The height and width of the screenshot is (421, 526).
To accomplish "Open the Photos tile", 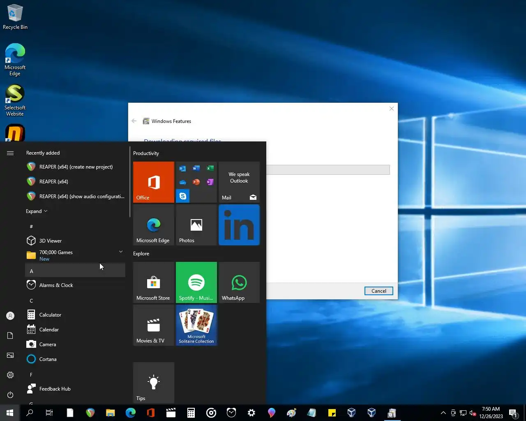I will (196, 225).
